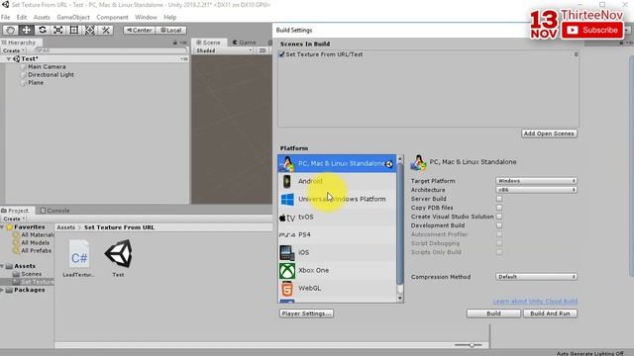Click the YouTube Subscribe button
Screen dimensions: 634x356
592,31
